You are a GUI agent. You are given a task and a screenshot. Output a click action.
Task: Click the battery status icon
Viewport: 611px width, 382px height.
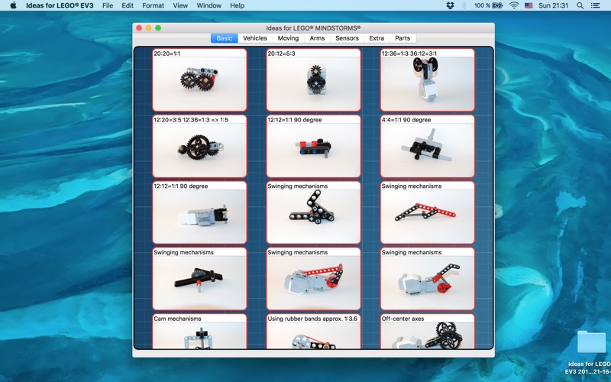coord(497,5)
